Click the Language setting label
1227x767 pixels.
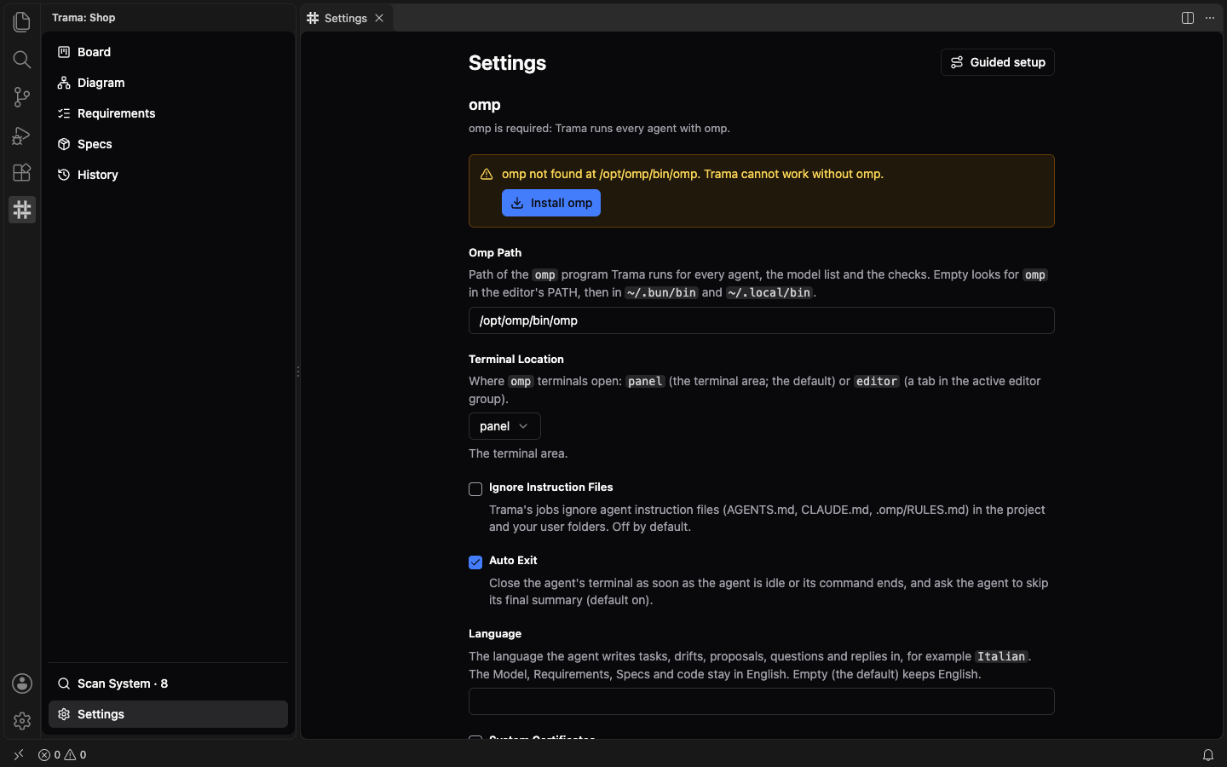click(x=495, y=633)
